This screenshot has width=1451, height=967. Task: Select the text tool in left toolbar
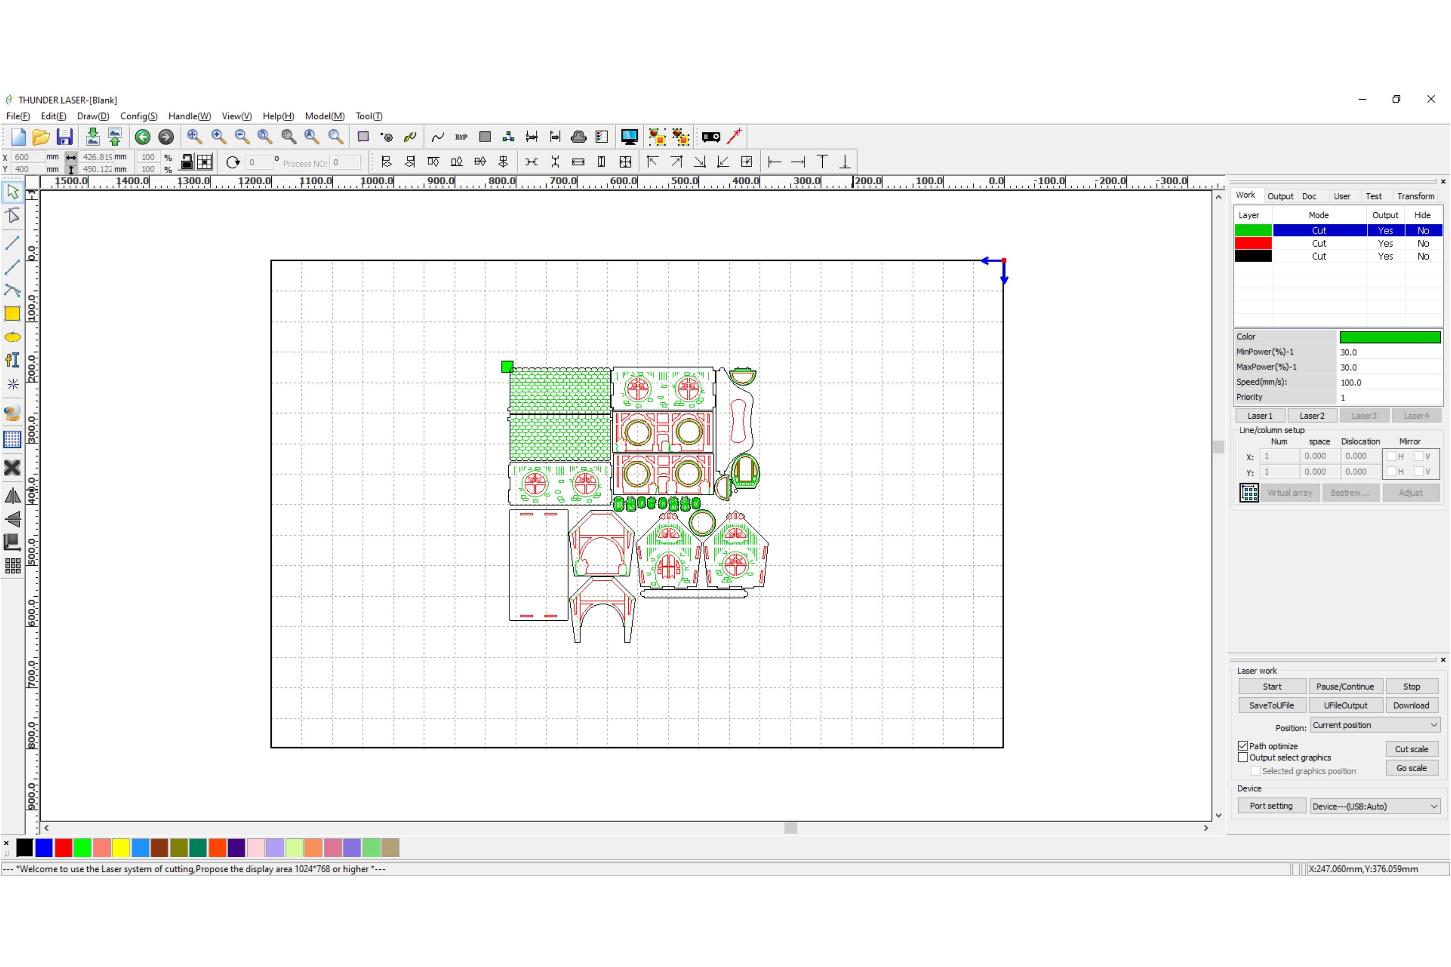click(13, 360)
